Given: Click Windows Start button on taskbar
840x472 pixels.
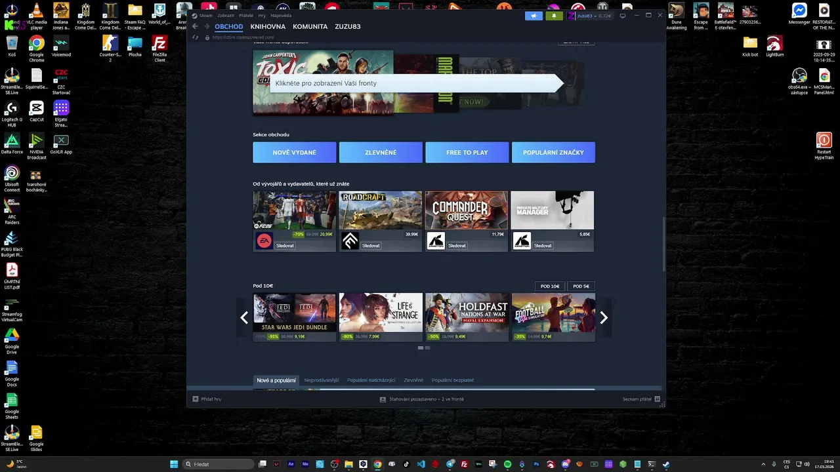Looking at the screenshot, I should click(x=174, y=464).
